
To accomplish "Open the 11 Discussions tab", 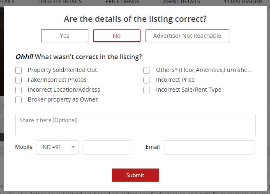I will click(x=244, y=2).
